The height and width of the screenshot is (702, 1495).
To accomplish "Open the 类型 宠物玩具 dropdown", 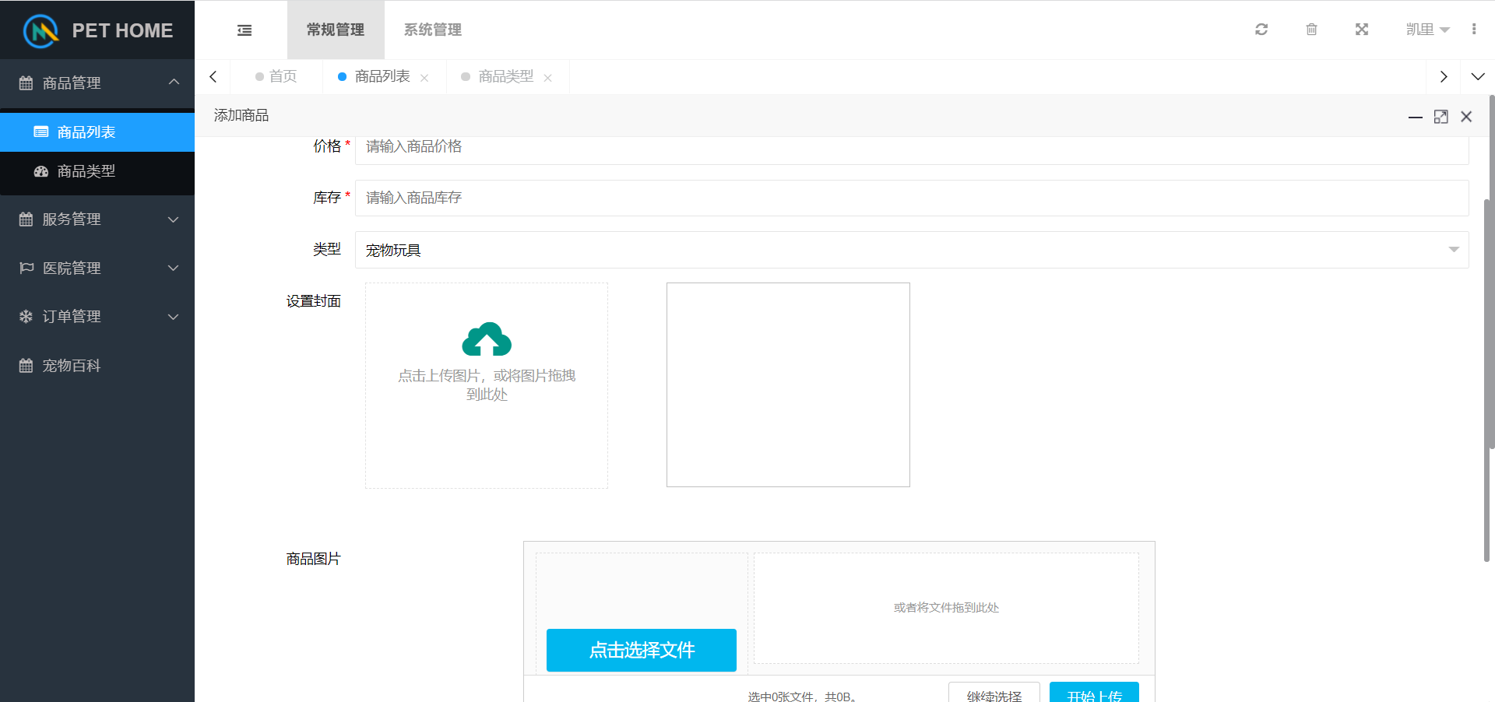I will point(912,250).
